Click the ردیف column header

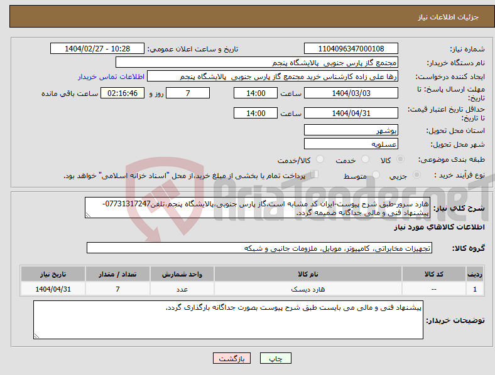475,274
